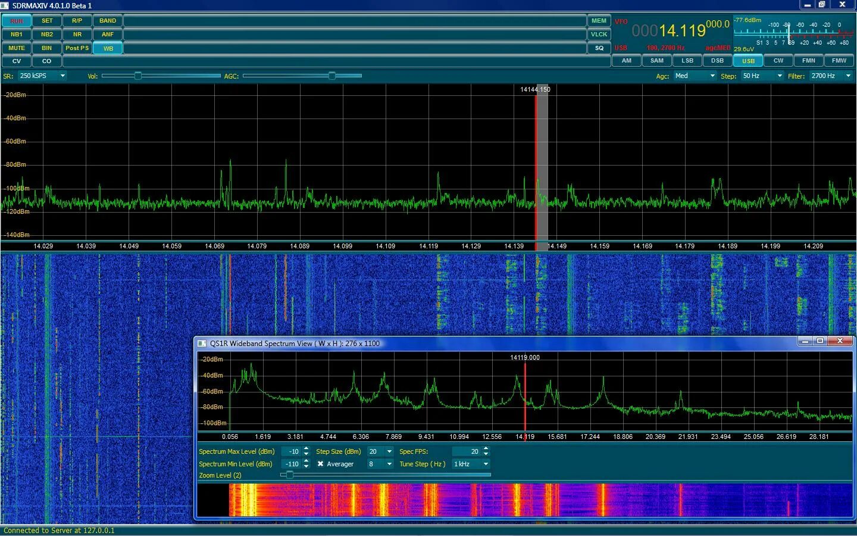The width and height of the screenshot is (857, 536).
Task: Select LSB demodulation mode
Action: (687, 61)
